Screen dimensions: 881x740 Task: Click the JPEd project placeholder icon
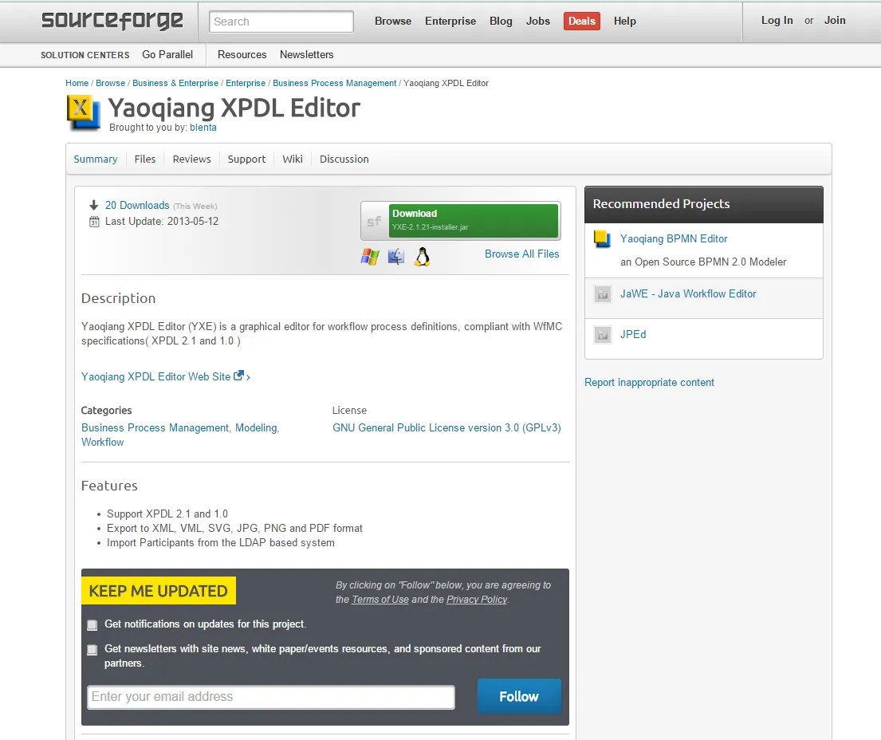click(x=602, y=335)
